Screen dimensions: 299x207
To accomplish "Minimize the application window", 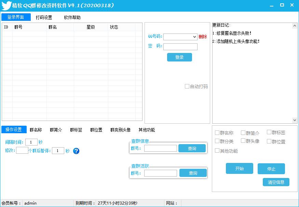I will click(272, 5).
